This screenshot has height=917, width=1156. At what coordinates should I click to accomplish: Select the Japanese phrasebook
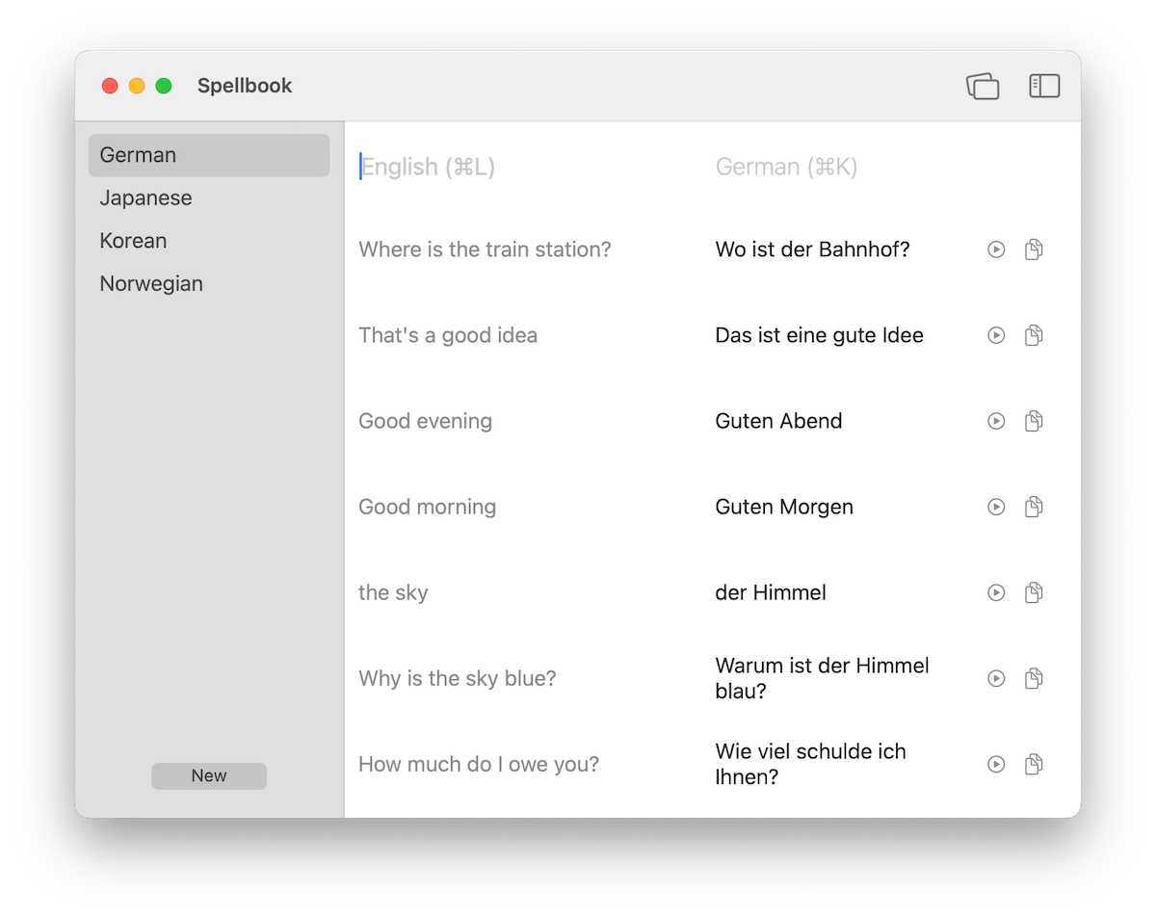(x=145, y=197)
